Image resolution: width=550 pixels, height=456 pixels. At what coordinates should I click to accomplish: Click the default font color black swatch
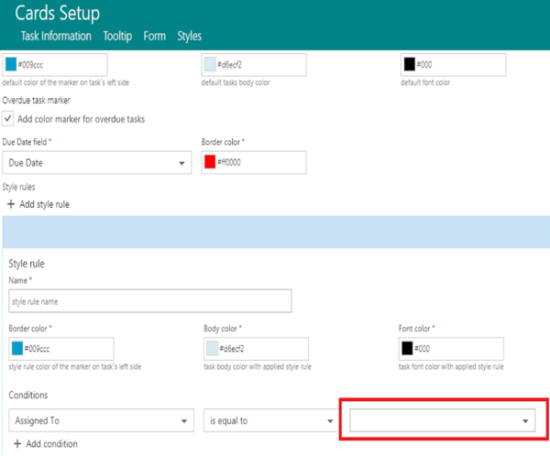point(410,64)
